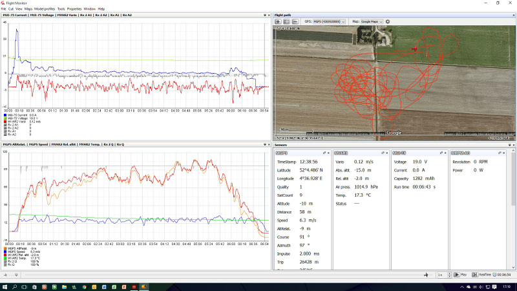The width and height of the screenshot is (517, 291).
Task: Open the Tools menu
Action: [x=61, y=9]
